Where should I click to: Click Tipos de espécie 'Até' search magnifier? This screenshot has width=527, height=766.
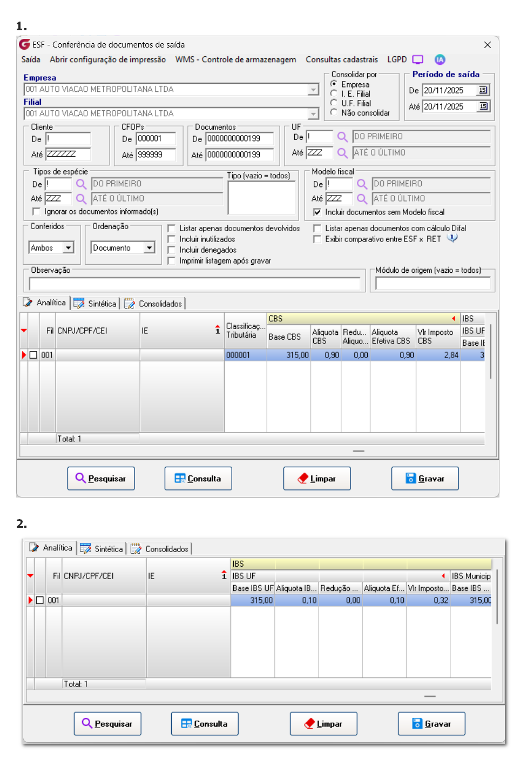click(81, 199)
